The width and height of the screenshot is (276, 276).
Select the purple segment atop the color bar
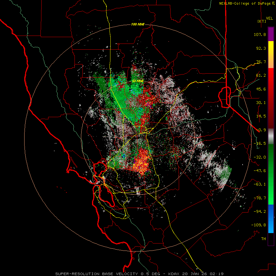click(x=271, y=34)
